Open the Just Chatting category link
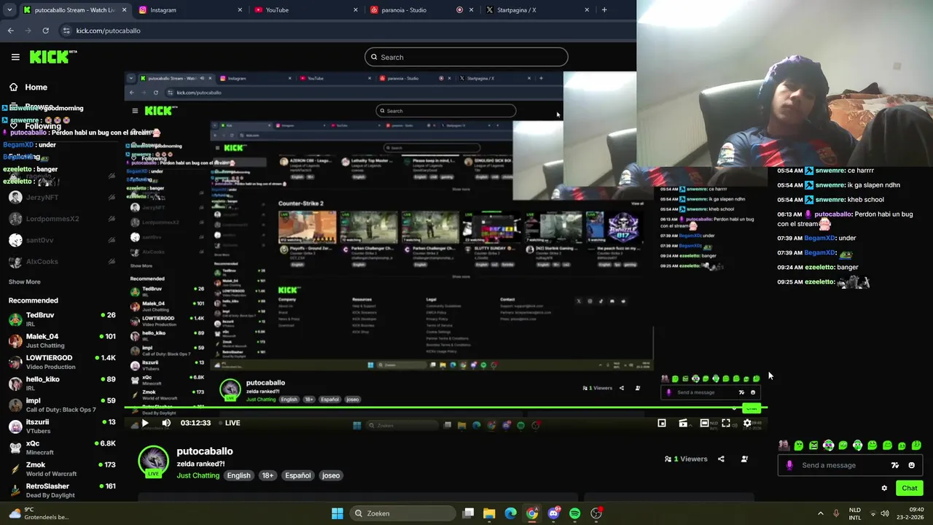This screenshot has height=525, width=933. 198,475
